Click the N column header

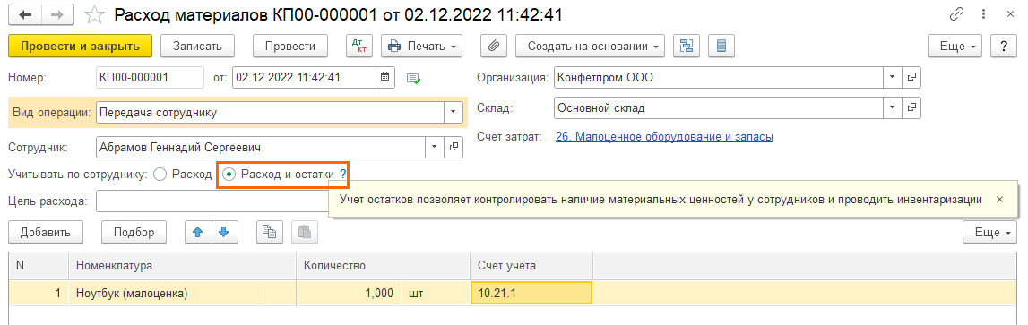pyautogui.click(x=39, y=266)
